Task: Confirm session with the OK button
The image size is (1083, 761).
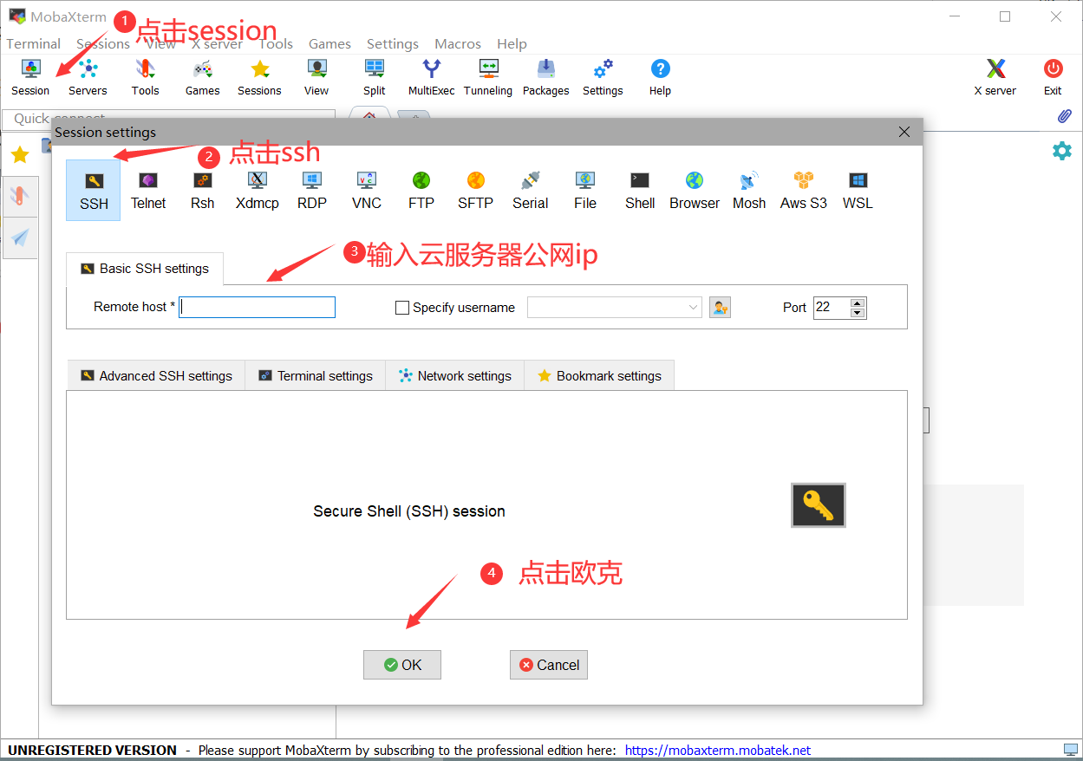Action: coord(402,665)
